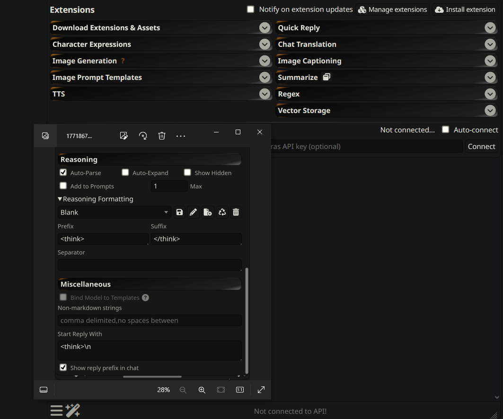Click the Install extension button
The width and height of the screenshot is (503, 419).
(465, 9)
